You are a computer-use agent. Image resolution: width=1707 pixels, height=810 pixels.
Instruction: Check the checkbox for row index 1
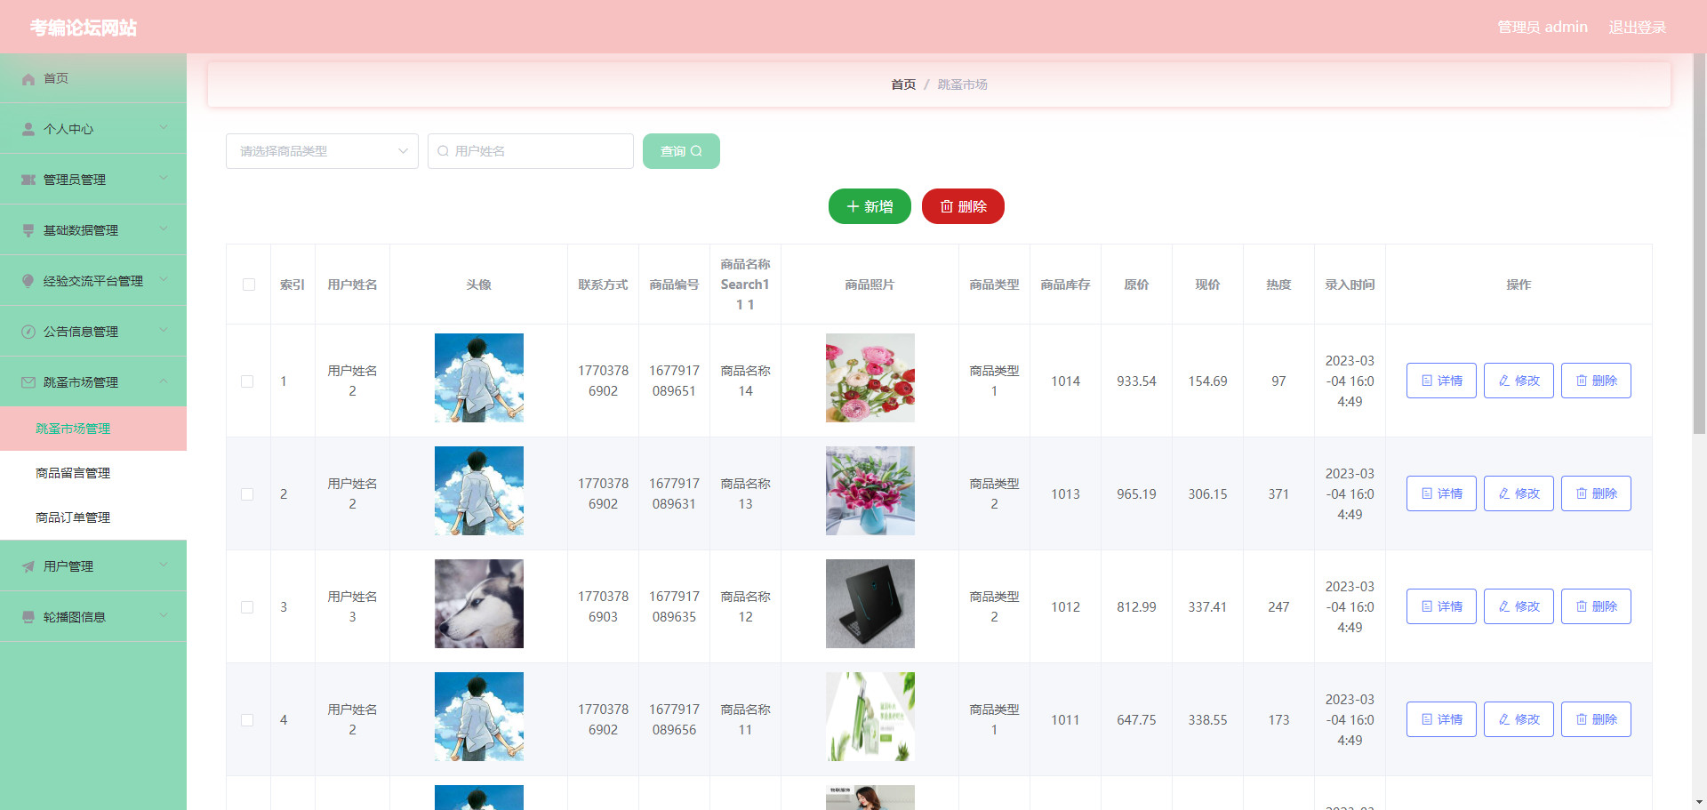tap(247, 381)
